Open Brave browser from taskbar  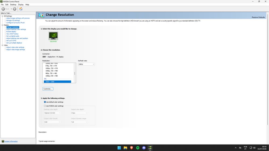(132, 148)
